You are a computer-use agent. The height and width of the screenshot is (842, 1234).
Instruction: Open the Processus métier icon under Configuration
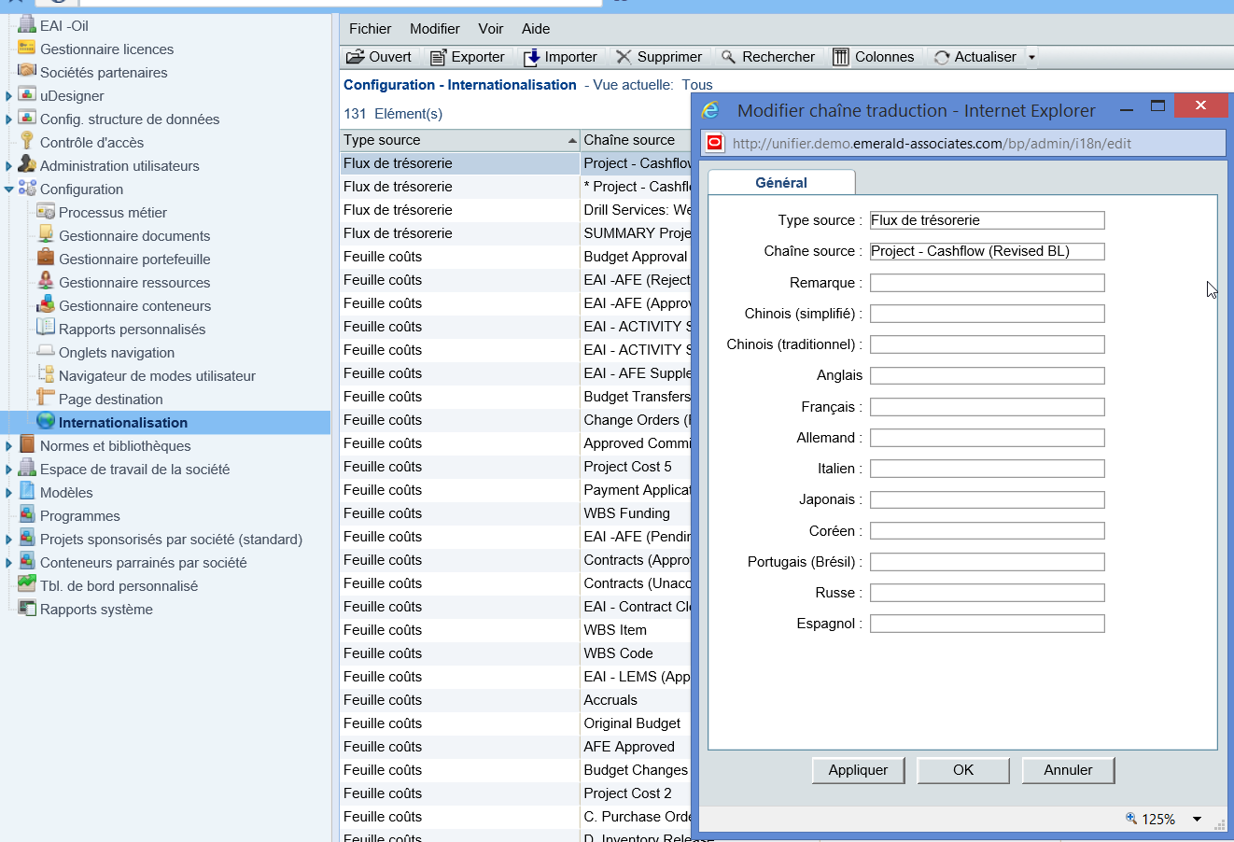pyautogui.click(x=44, y=212)
